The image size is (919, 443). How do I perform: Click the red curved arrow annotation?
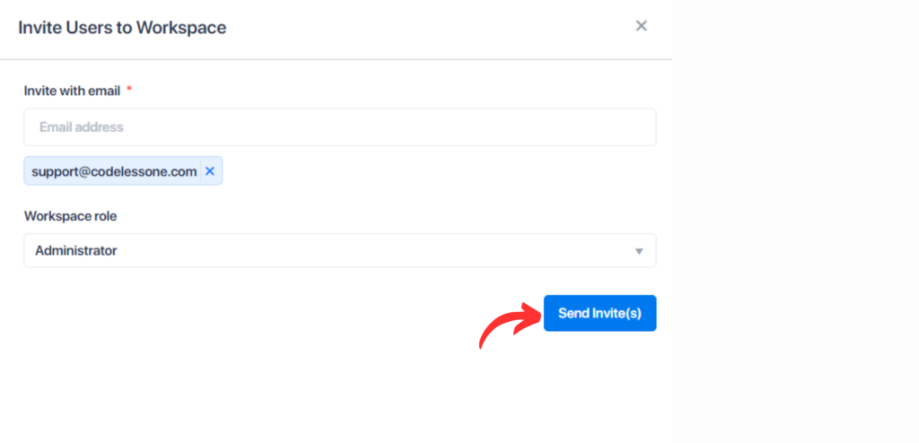(510, 324)
